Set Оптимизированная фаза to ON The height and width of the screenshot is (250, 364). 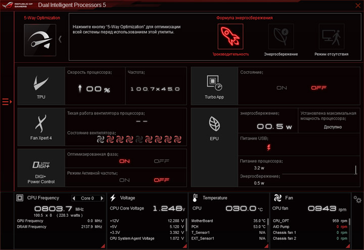pyautogui.click(x=124, y=161)
